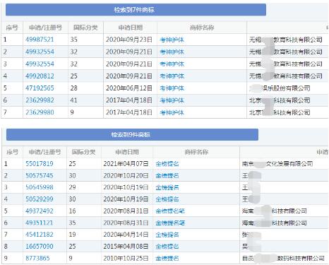The image size is (329, 265).
Task: Select the date 2010年10月25日
Action: [126, 258]
